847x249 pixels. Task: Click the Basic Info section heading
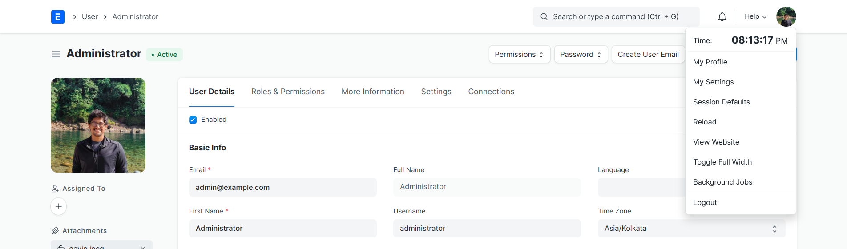207,148
